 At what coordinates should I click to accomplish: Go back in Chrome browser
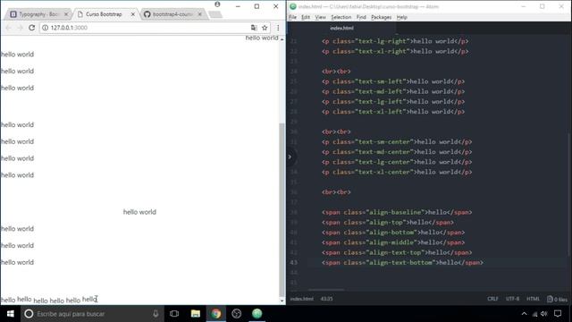pos(9,28)
